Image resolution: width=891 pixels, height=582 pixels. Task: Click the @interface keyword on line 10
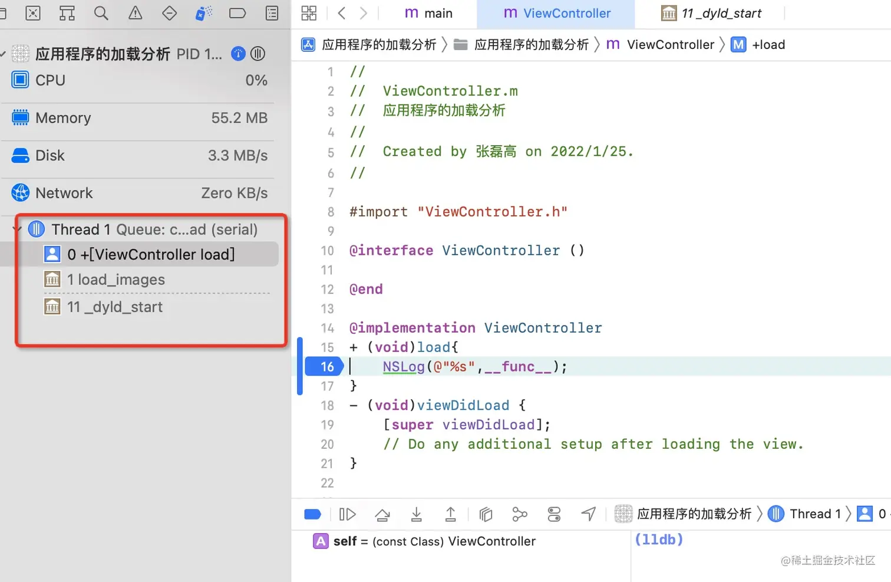(x=391, y=251)
